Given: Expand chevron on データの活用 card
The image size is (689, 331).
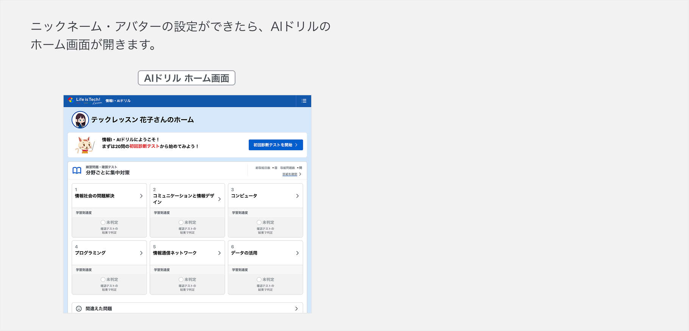Looking at the screenshot, I should click(298, 253).
